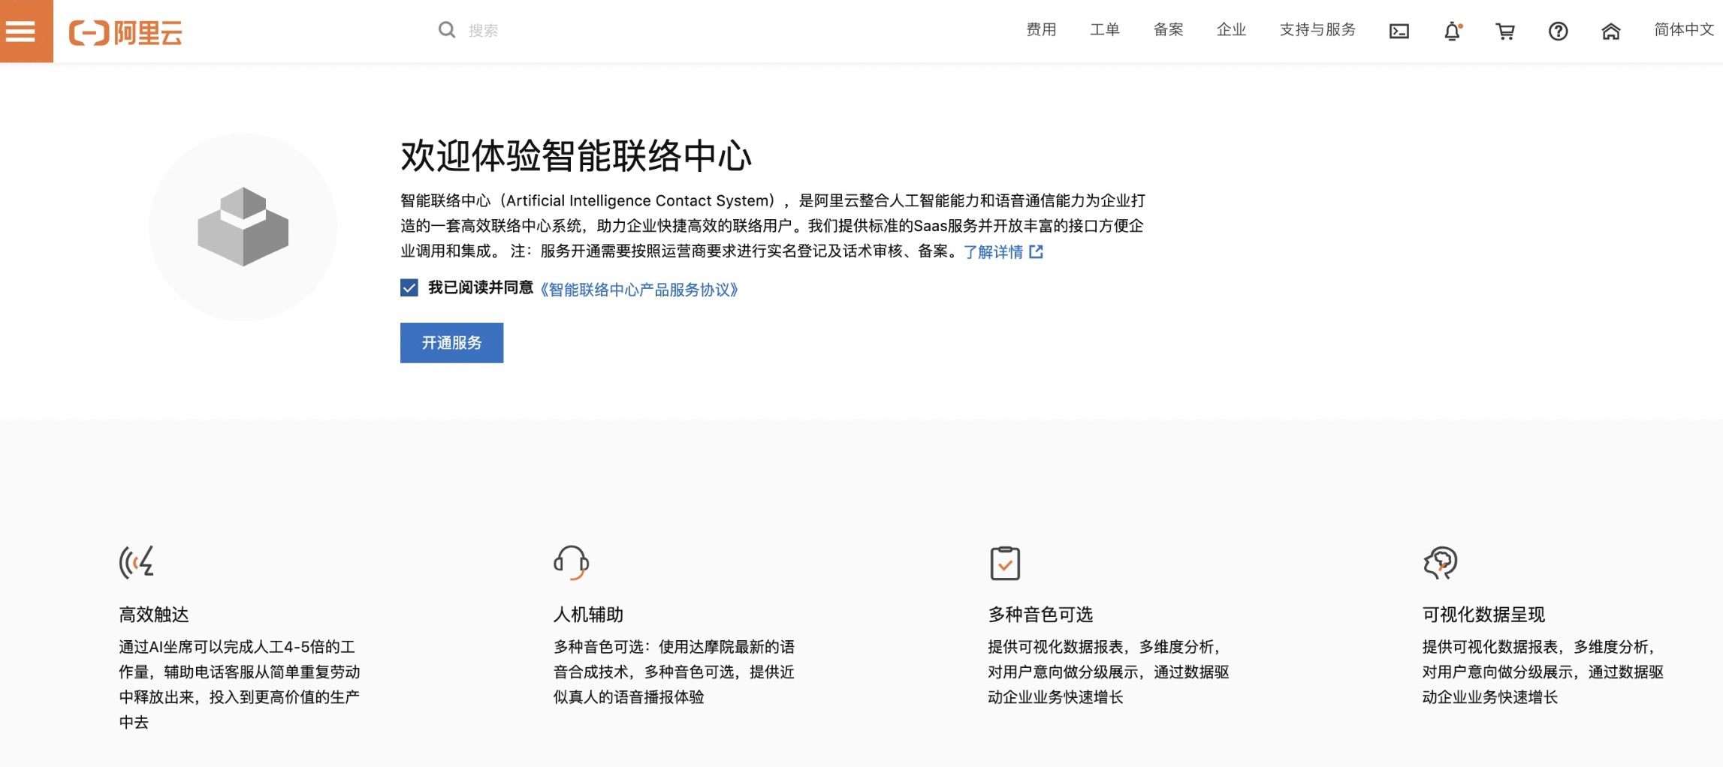Click the 人机辅助 headset icon
Image resolution: width=1723 pixels, height=767 pixels.
point(571,563)
